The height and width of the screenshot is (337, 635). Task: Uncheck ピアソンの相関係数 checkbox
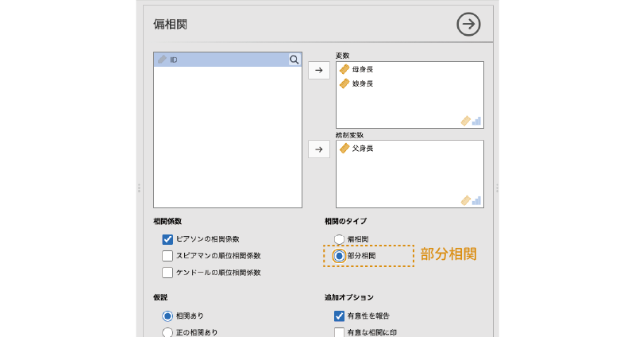[167, 239]
